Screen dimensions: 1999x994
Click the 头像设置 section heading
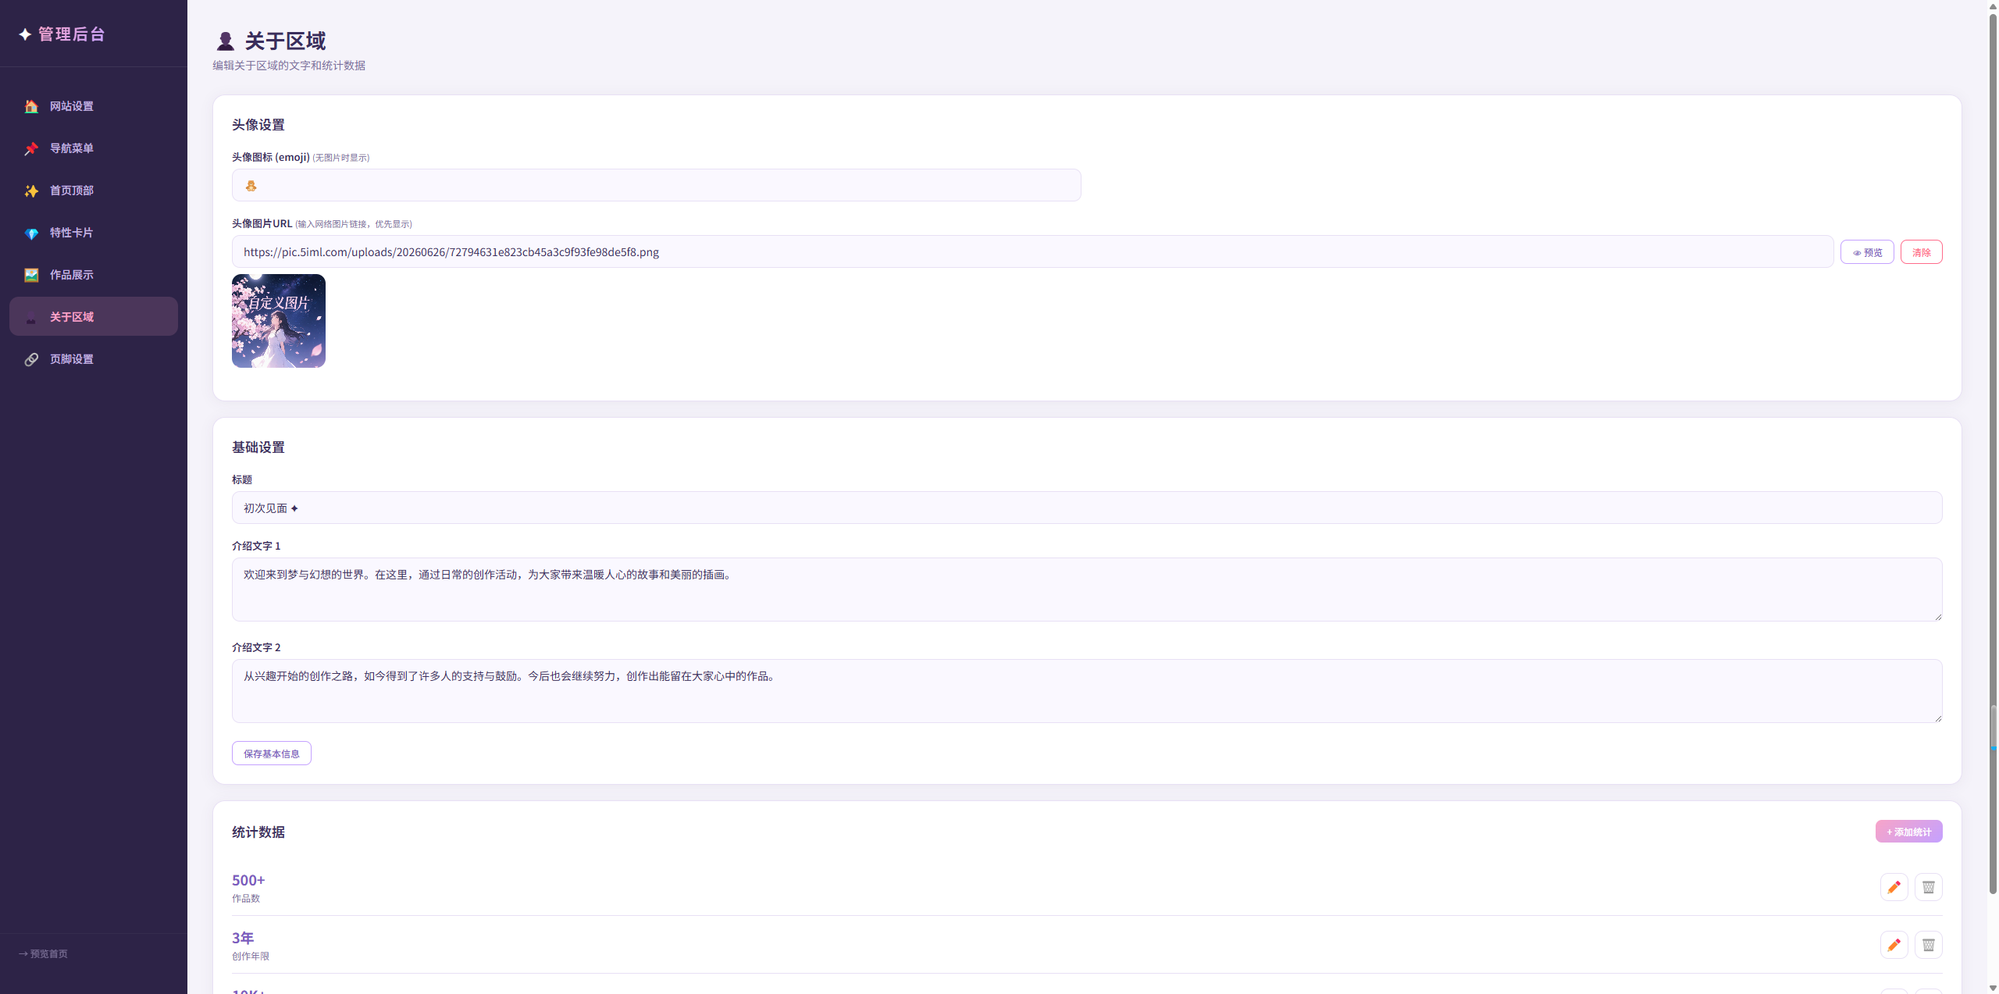coord(258,125)
